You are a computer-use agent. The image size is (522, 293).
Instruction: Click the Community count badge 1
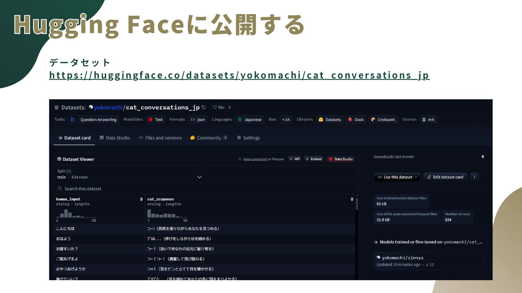click(x=225, y=138)
